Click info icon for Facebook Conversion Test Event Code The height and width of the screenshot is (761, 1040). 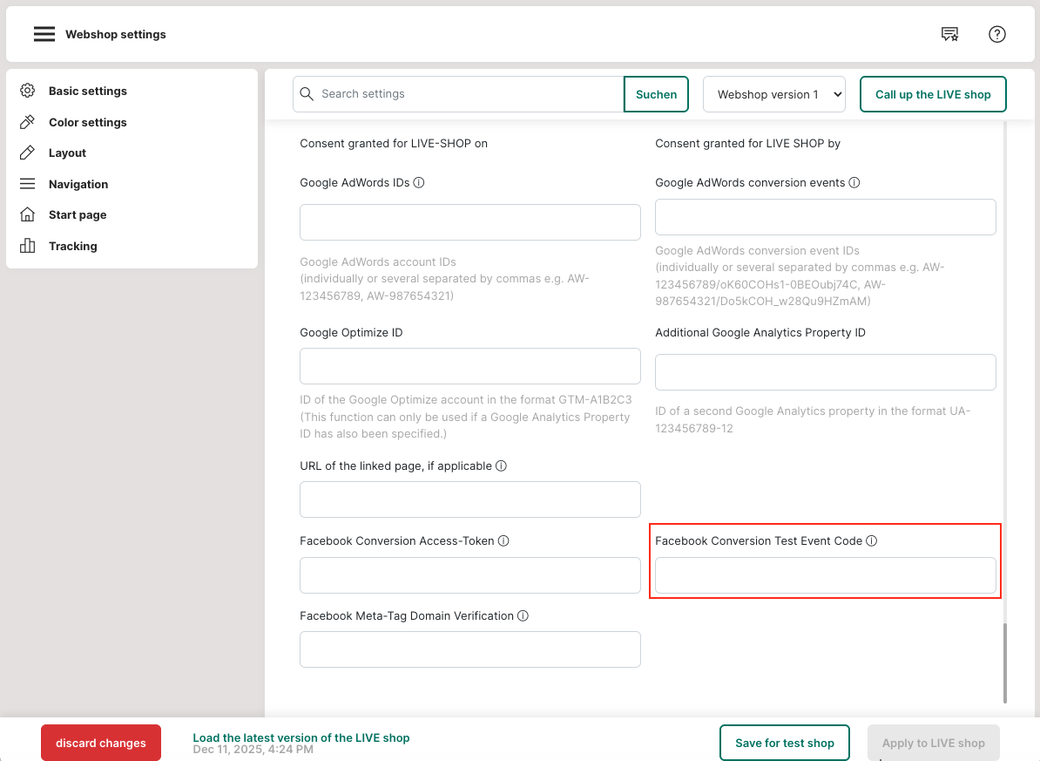click(x=872, y=540)
